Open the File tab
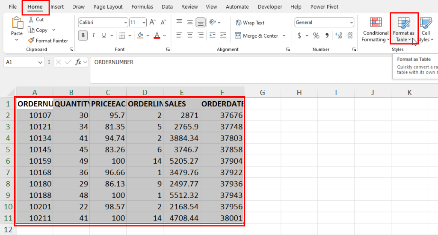Screen dimensions: 438x235 point(13,7)
